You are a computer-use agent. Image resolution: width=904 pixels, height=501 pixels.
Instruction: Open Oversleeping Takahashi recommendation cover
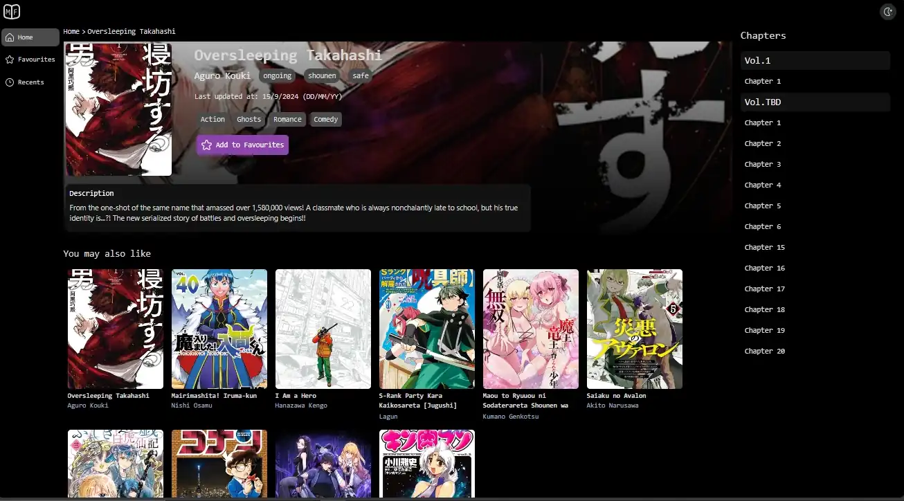coord(116,329)
